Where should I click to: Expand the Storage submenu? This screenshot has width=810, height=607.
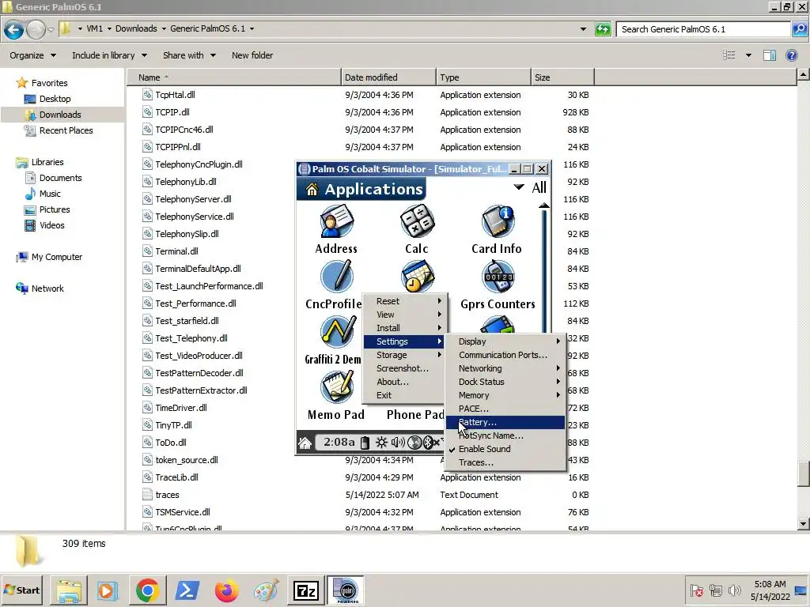click(x=405, y=355)
